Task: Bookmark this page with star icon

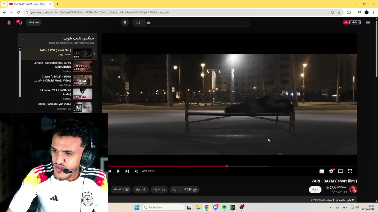Action: [339, 12]
